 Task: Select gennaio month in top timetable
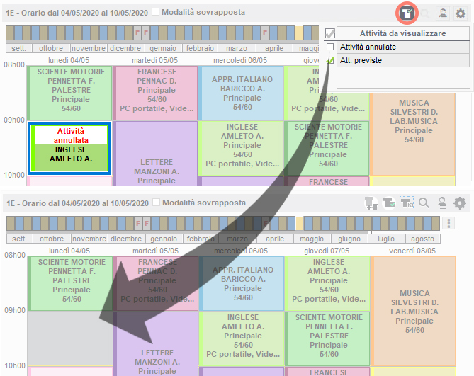pos(163,48)
